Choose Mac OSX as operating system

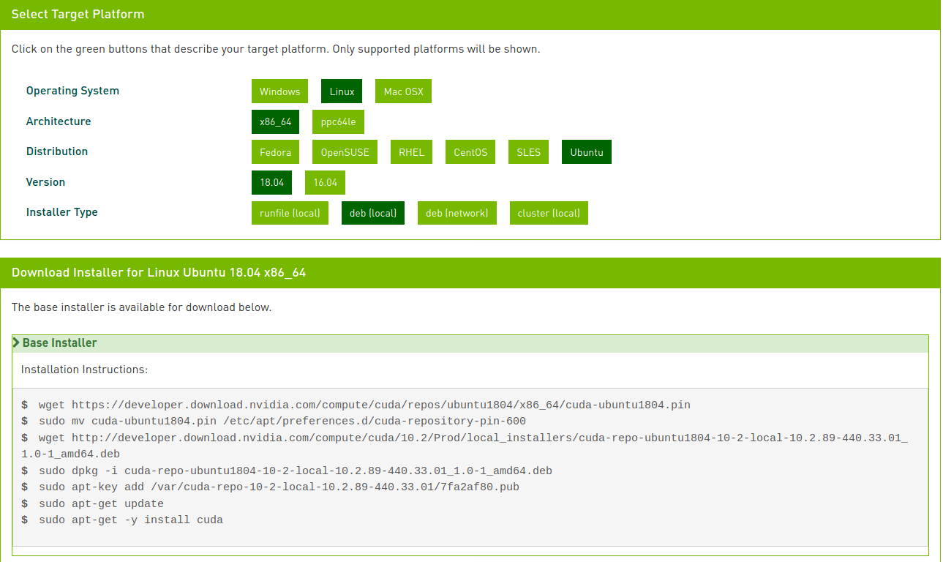point(404,91)
